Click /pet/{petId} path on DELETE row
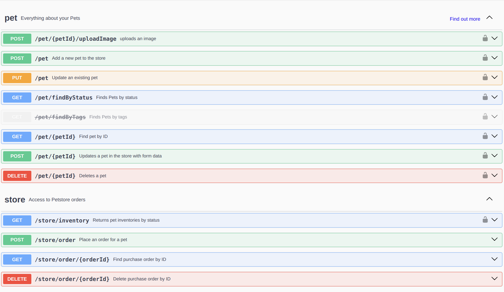This screenshot has height=292, width=504. pos(55,176)
